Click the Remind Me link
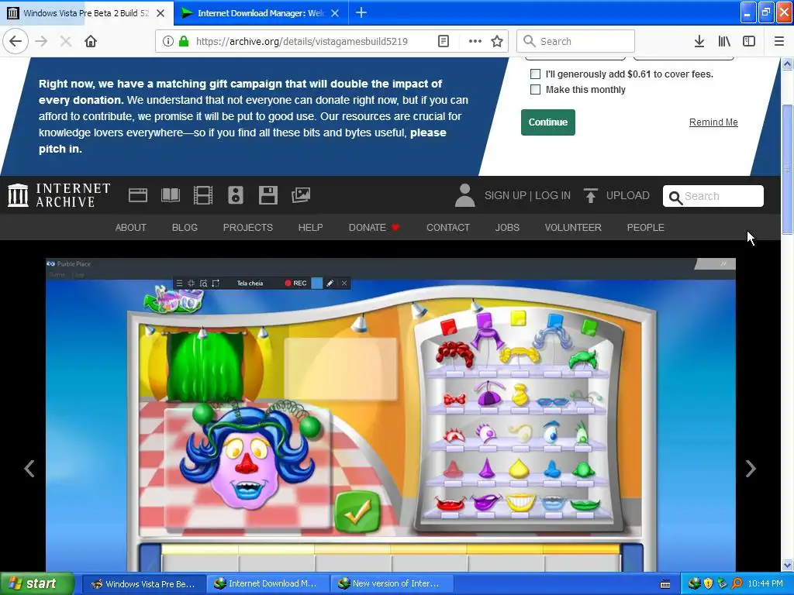Viewport: 794px width, 595px height. (x=713, y=122)
